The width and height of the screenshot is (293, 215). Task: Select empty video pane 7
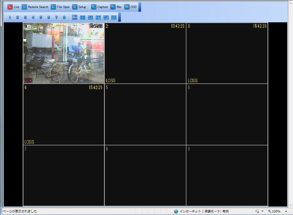point(64,175)
